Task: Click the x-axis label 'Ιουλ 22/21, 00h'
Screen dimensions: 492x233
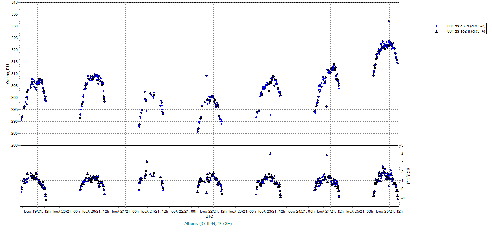Action: [184, 211]
